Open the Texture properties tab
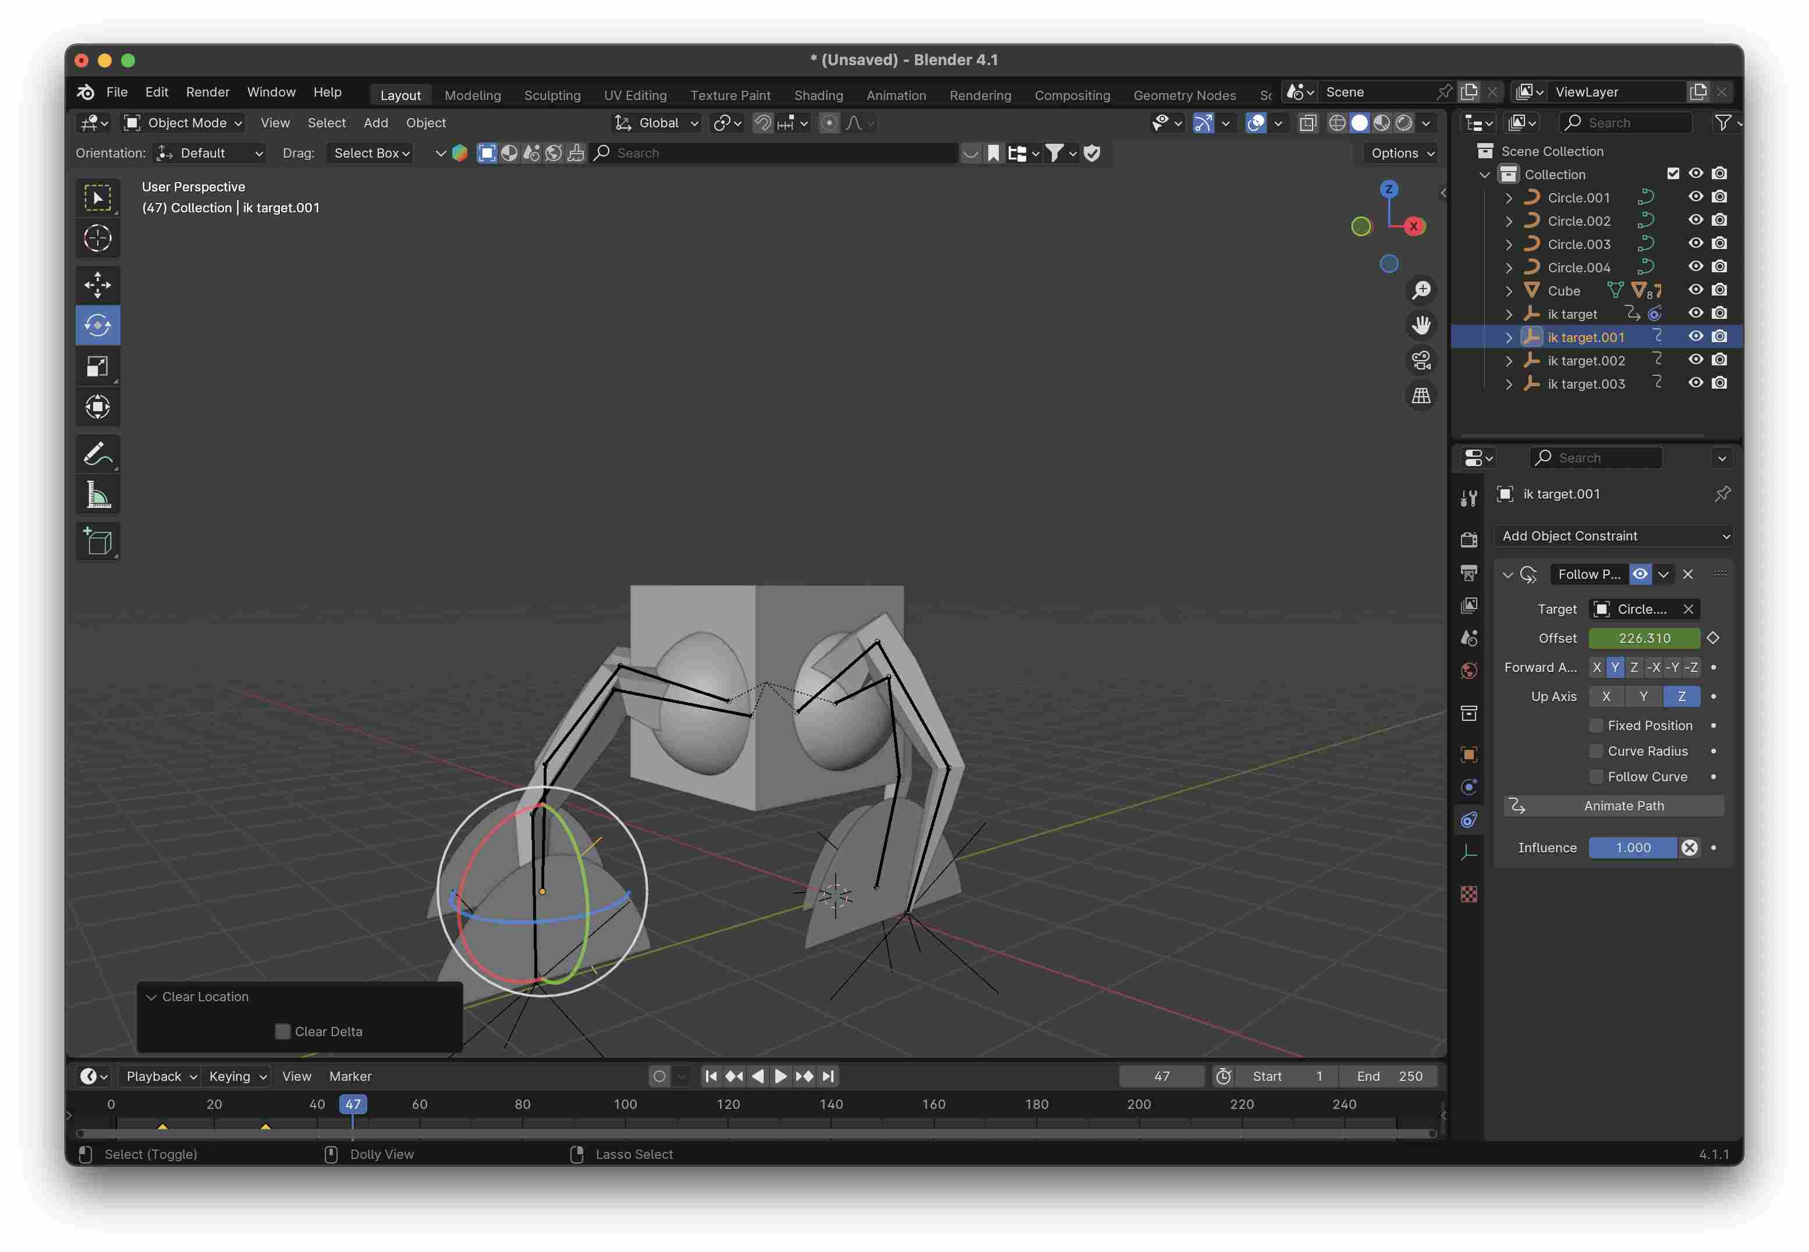 click(x=1469, y=894)
